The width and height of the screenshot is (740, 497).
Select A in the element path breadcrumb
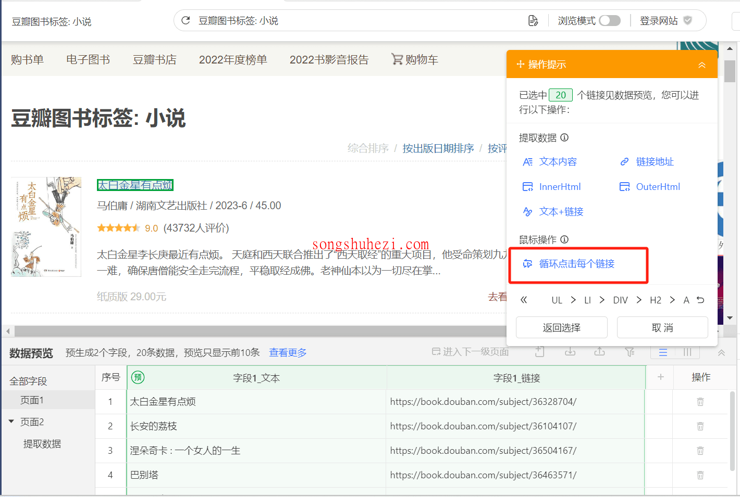[x=686, y=300]
